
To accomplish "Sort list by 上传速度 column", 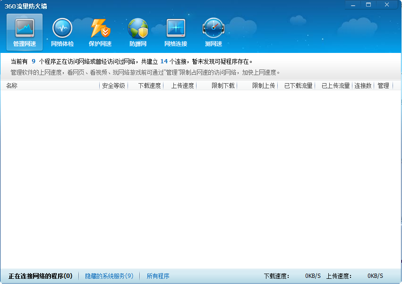I will [182, 86].
